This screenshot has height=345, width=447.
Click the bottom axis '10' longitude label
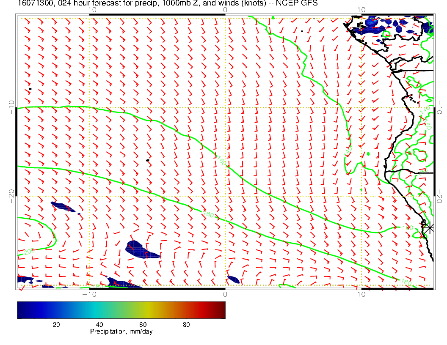(361, 294)
